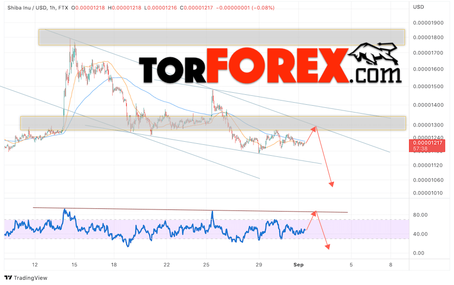Click the Sep label on the time axis
The height and width of the screenshot is (285, 454).
[298, 265]
